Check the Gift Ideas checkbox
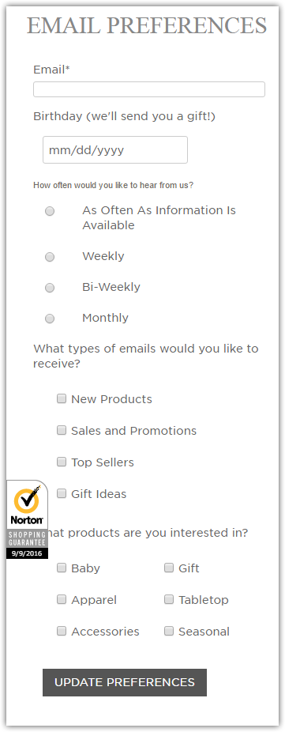This screenshot has height=732, width=285. point(62,493)
